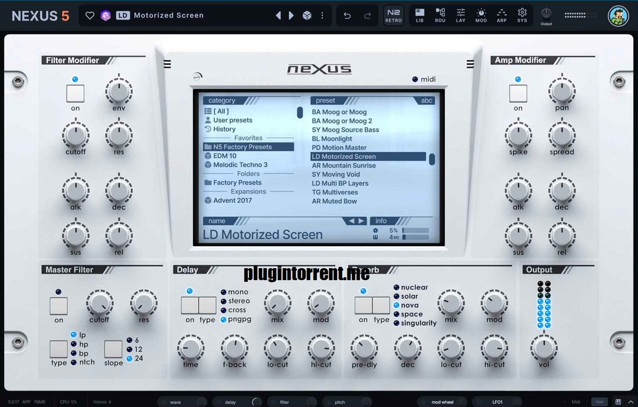Open the SYS system settings page
This screenshot has width=638, height=407.
click(522, 16)
